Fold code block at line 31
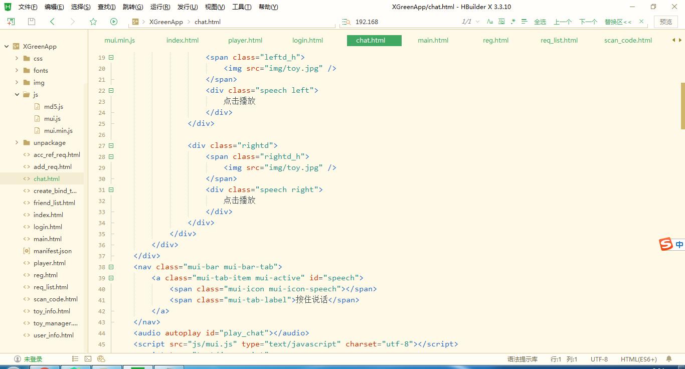The height and width of the screenshot is (369, 685). tap(111, 190)
